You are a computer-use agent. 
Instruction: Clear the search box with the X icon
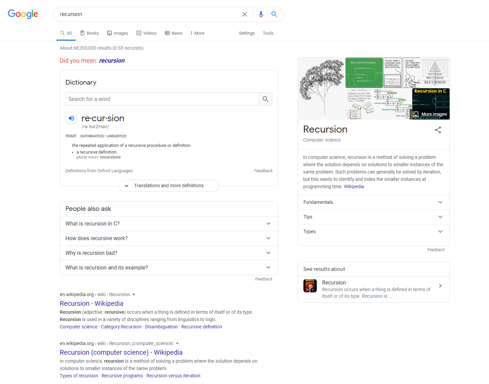click(245, 14)
